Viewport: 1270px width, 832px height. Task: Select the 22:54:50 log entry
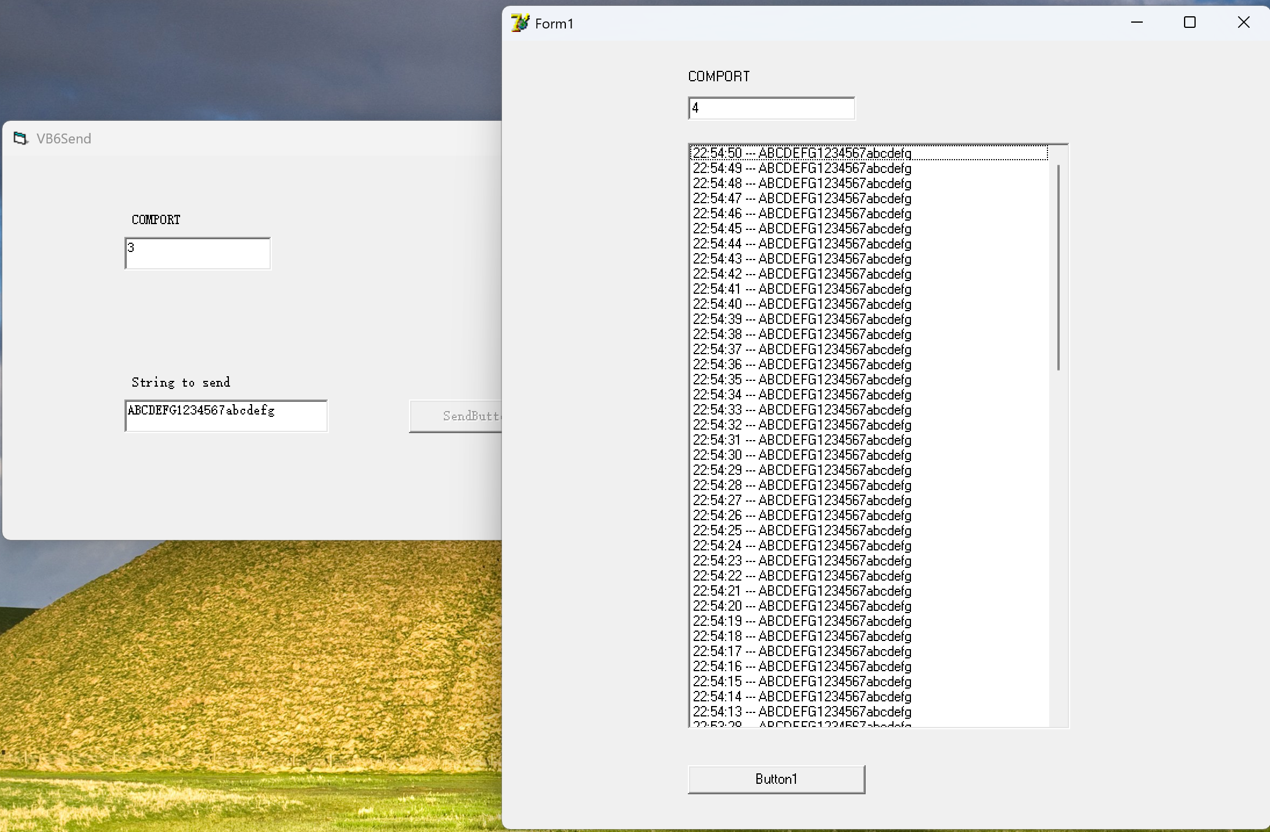click(802, 153)
